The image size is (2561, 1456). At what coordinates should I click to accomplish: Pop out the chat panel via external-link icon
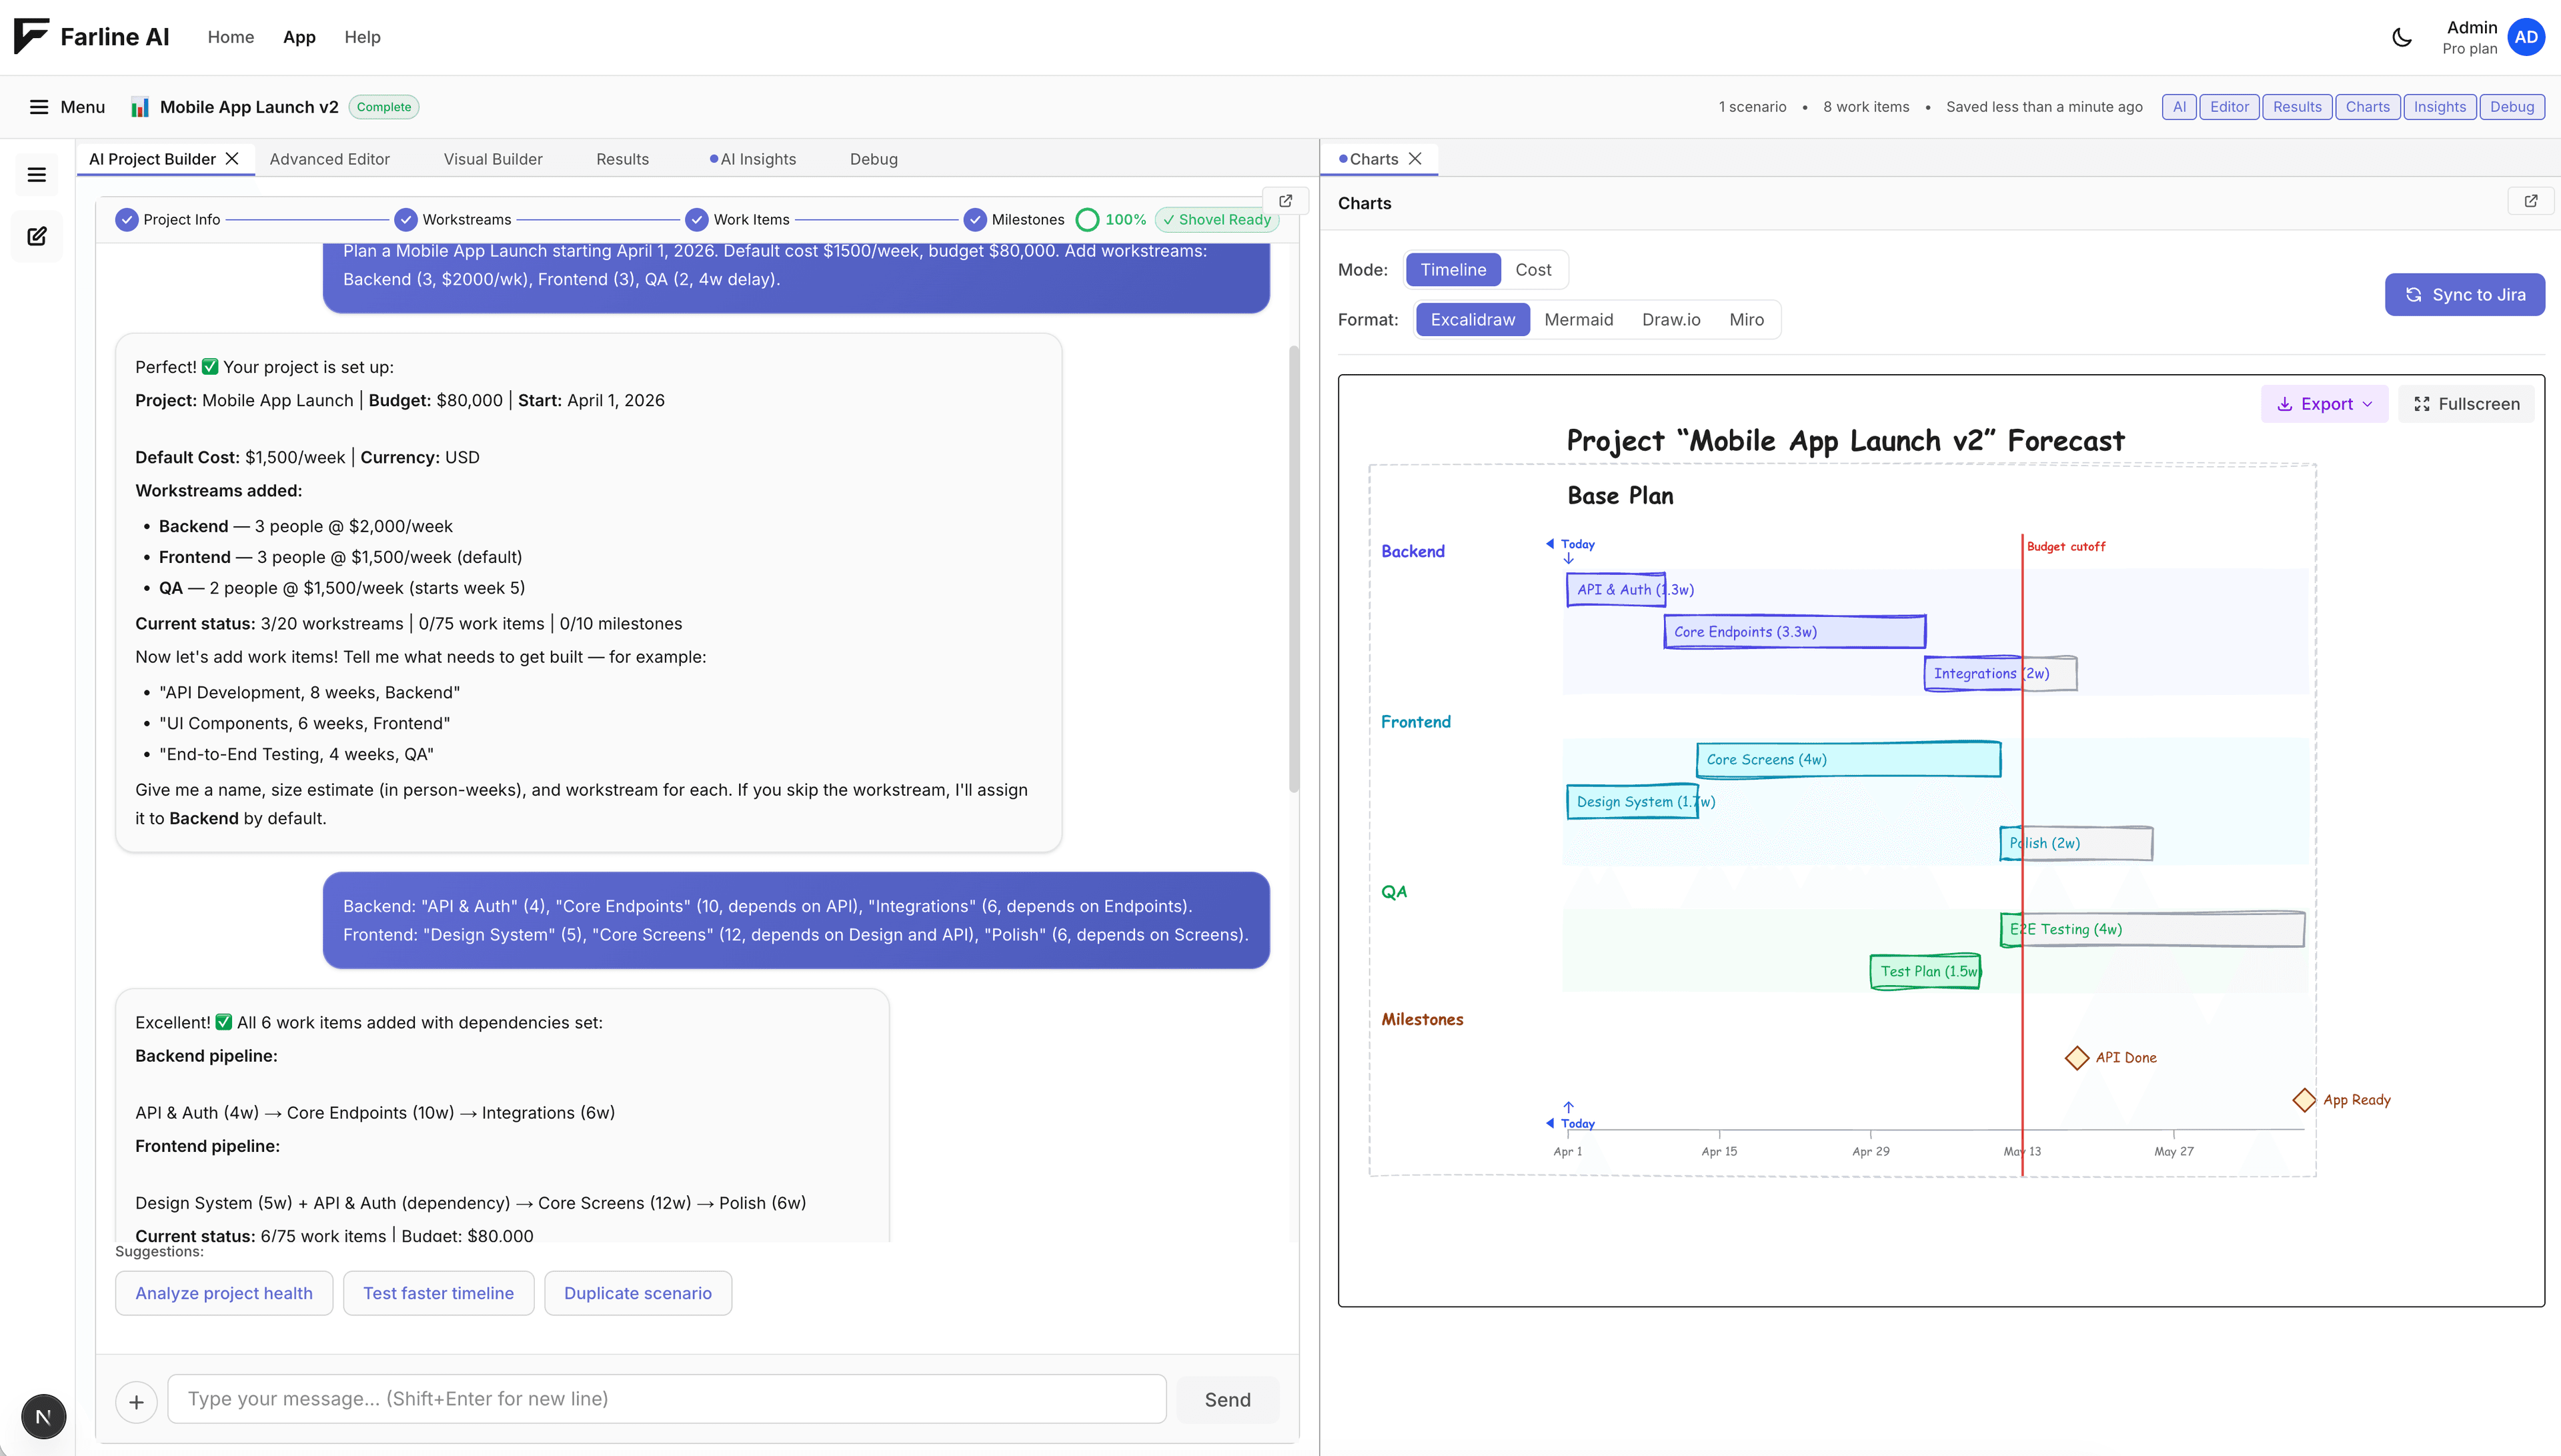tap(1285, 200)
